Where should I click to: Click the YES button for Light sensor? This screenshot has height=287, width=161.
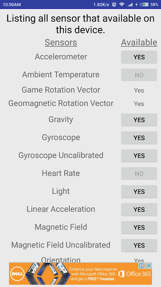[x=139, y=192]
